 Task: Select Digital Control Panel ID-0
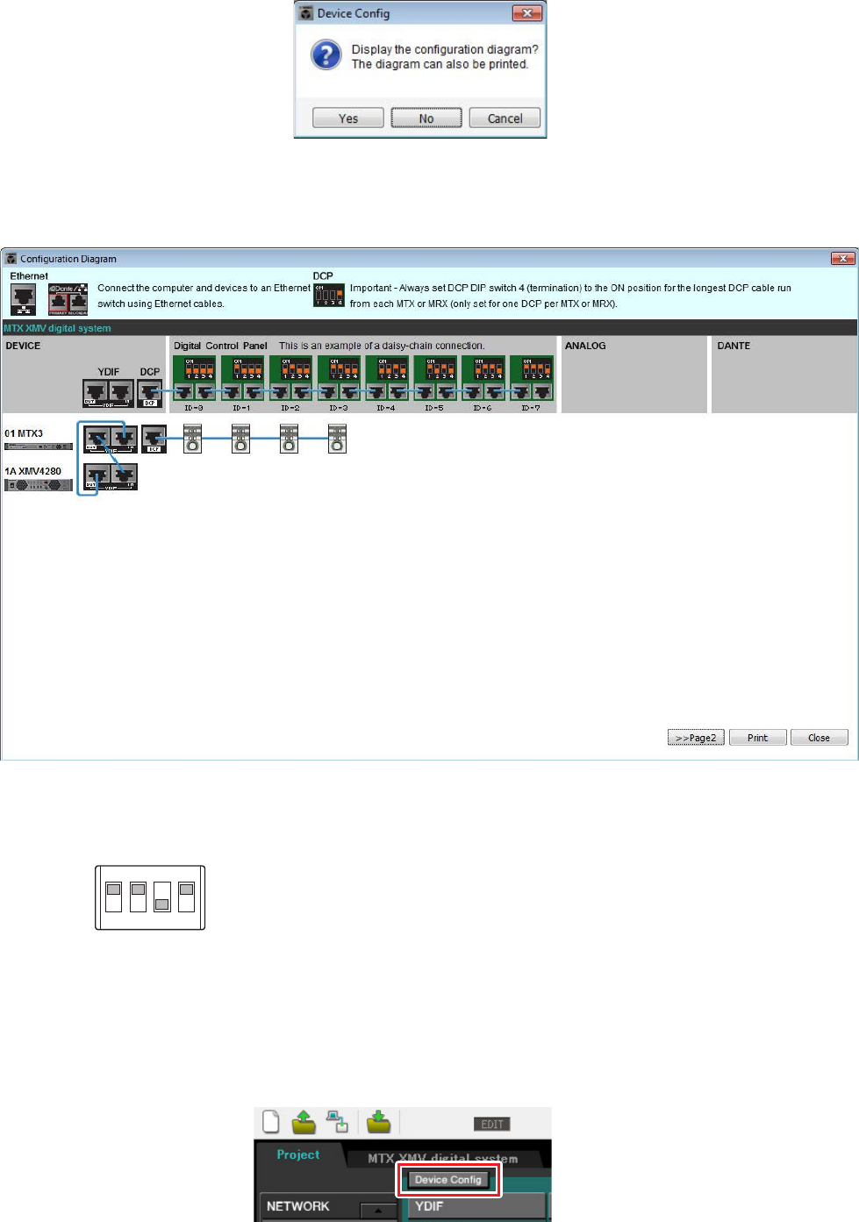[194, 379]
